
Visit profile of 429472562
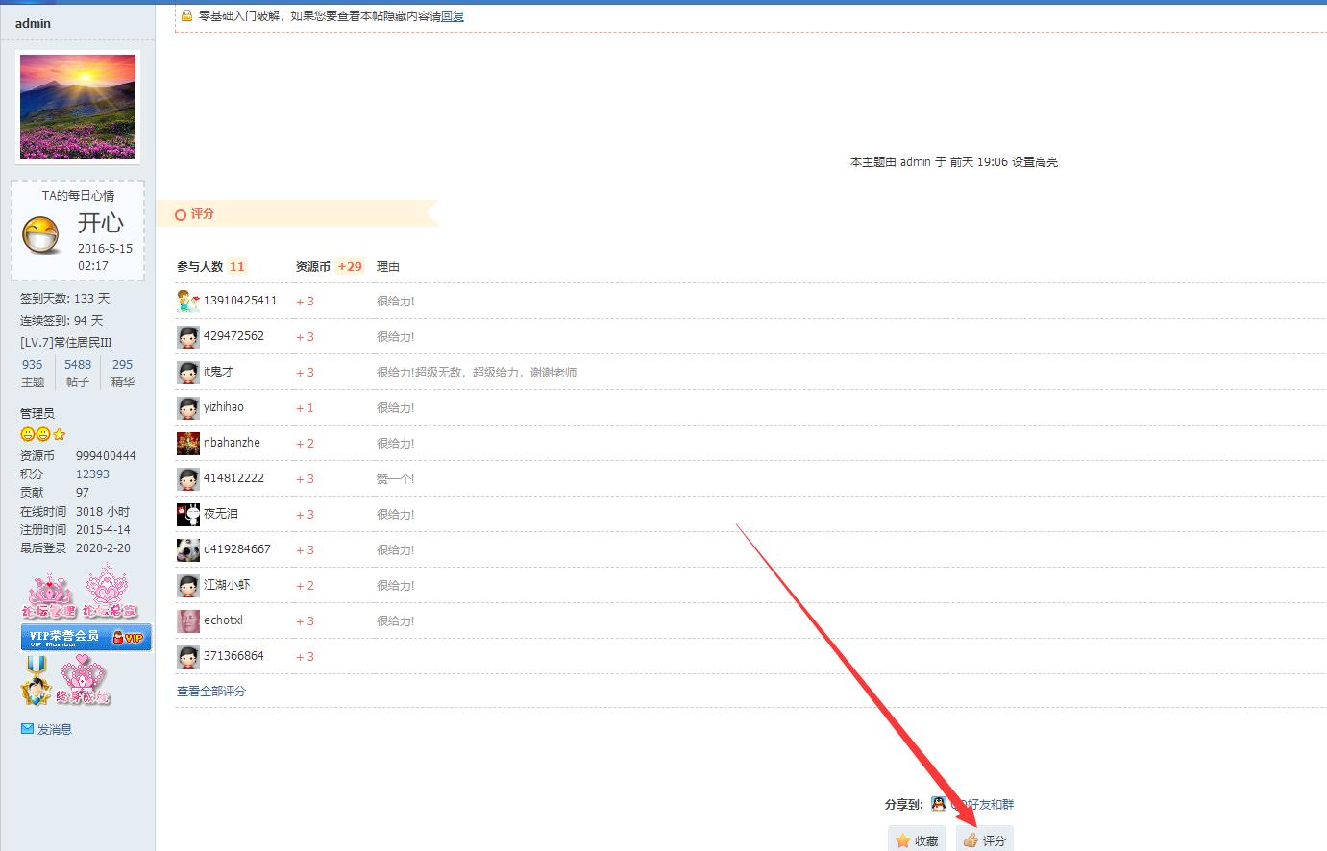(233, 336)
